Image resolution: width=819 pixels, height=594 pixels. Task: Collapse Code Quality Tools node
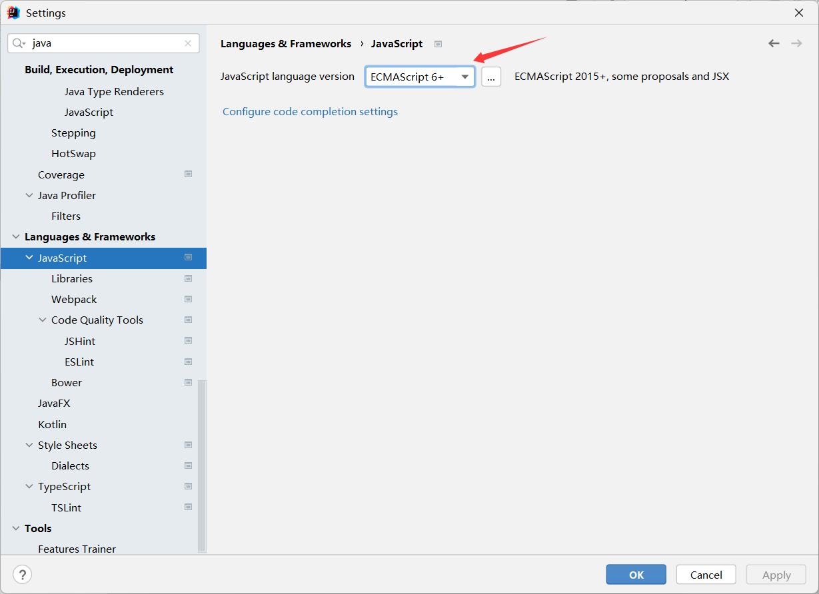[43, 320]
